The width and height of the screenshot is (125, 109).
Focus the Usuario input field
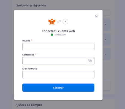(x=58, y=47)
